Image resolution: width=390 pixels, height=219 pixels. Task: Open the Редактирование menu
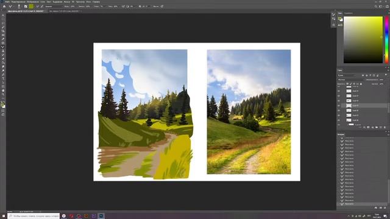18,2
